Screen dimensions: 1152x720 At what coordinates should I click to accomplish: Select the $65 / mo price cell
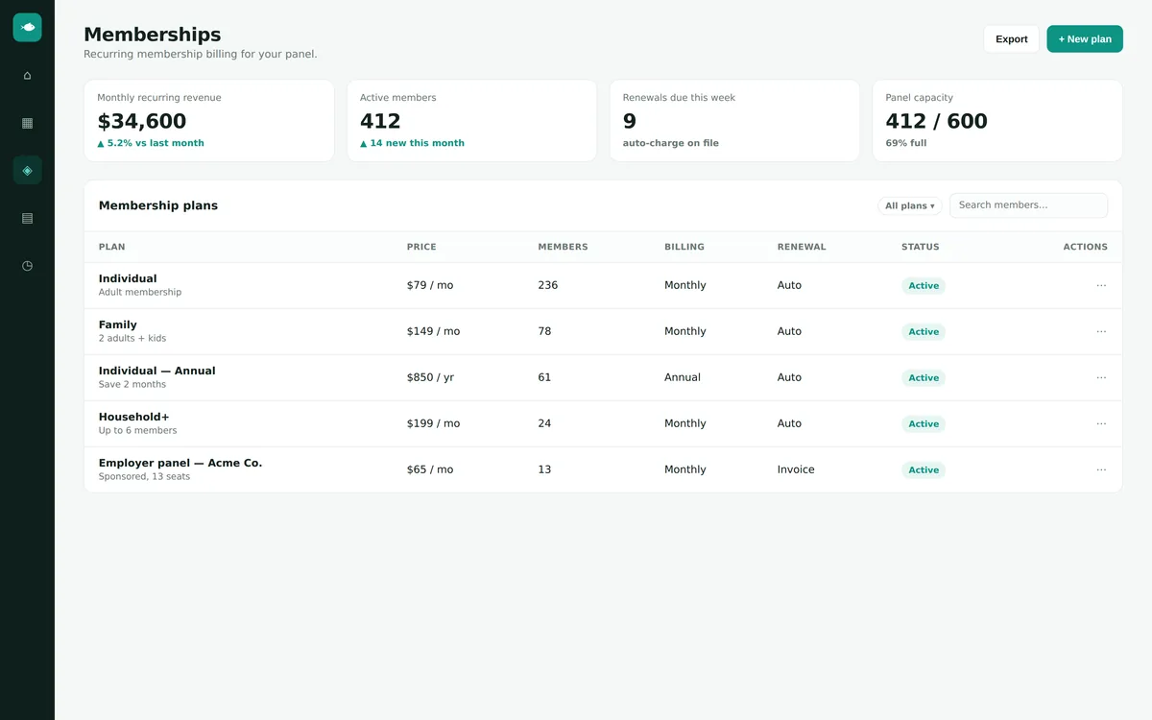click(x=430, y=469)
